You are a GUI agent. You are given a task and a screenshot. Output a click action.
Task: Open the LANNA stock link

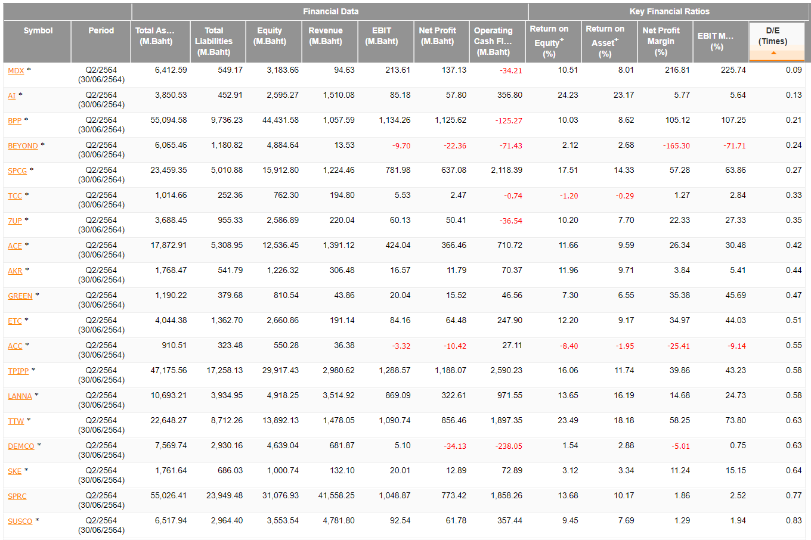(x=20, y=396)
